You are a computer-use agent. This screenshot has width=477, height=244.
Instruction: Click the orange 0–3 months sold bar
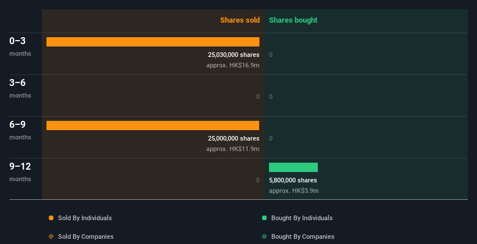click(x=153, y=42)
